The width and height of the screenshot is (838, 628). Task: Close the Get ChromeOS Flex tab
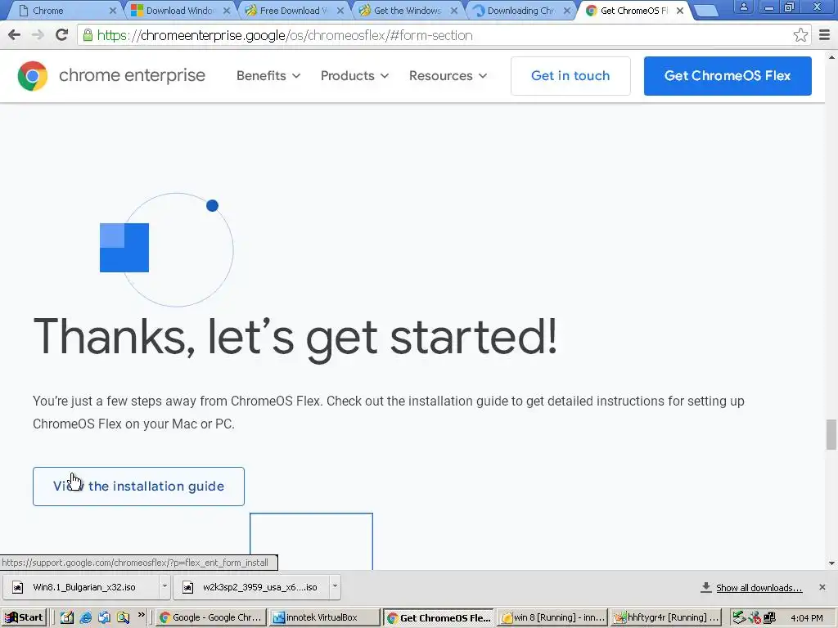(x=680, y=11)
